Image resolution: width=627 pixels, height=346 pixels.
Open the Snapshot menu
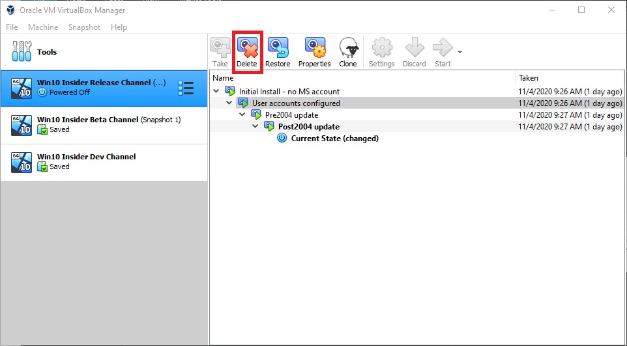click(x=84, y=27)
